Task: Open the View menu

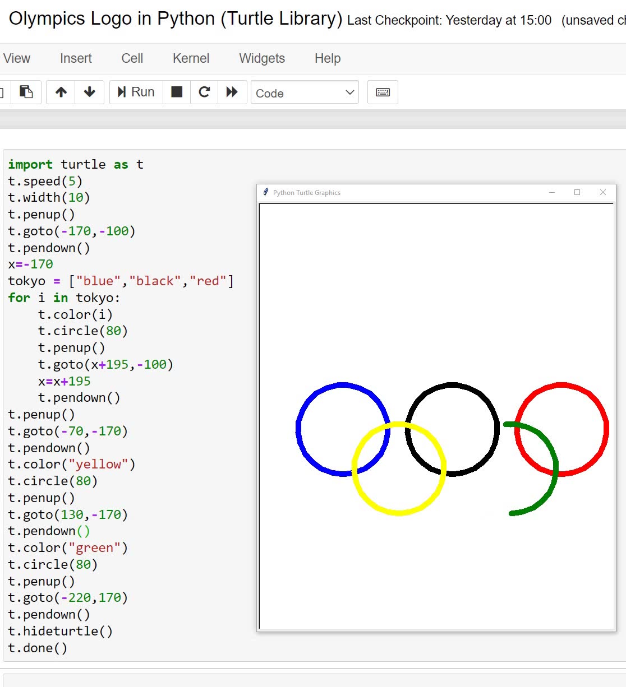Action: tap(17, 58)
